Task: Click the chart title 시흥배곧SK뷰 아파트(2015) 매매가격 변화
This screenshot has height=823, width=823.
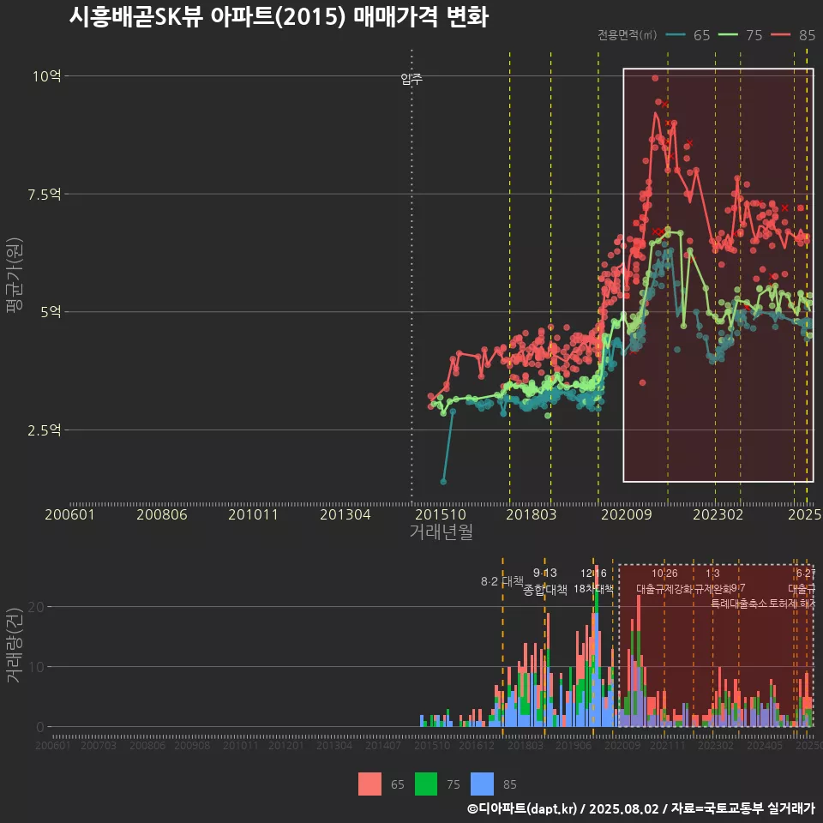Action: pos(279,17)
